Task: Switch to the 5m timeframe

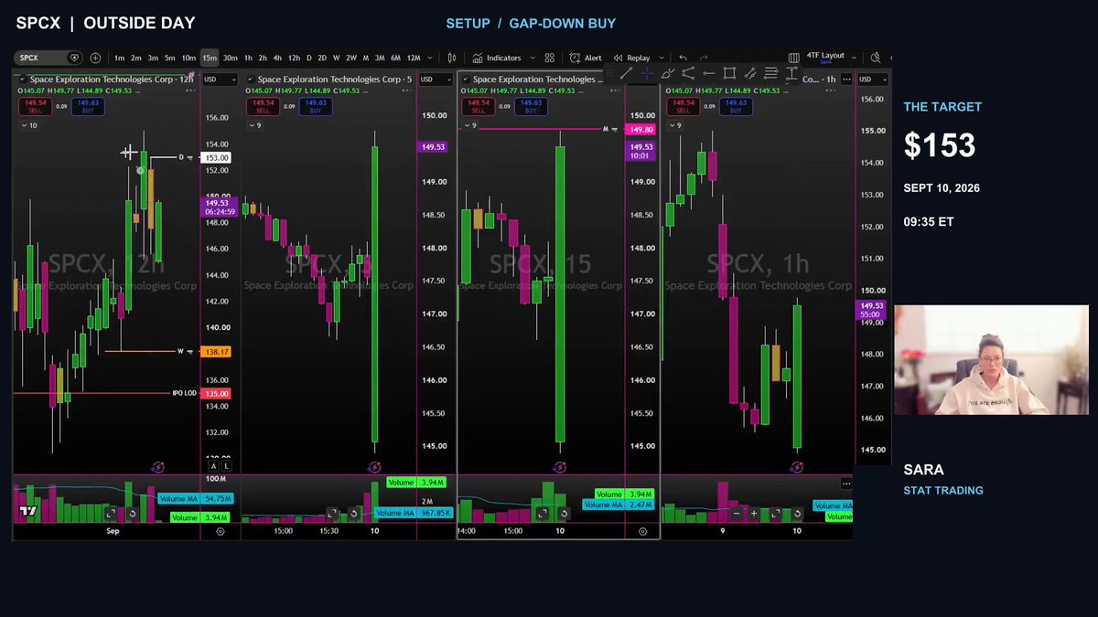Action: click(170, 58)
